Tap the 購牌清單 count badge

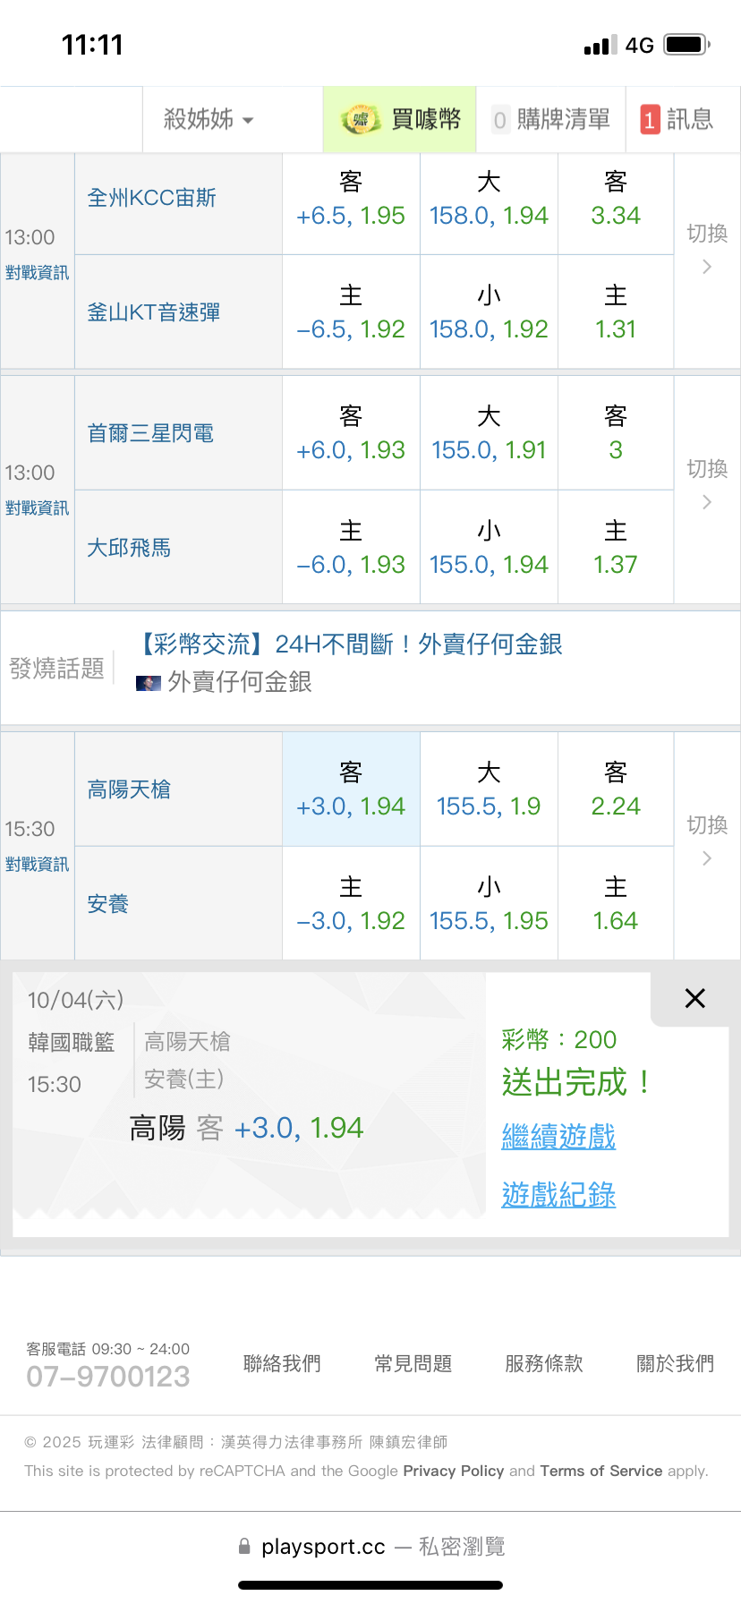click(500, 120)
